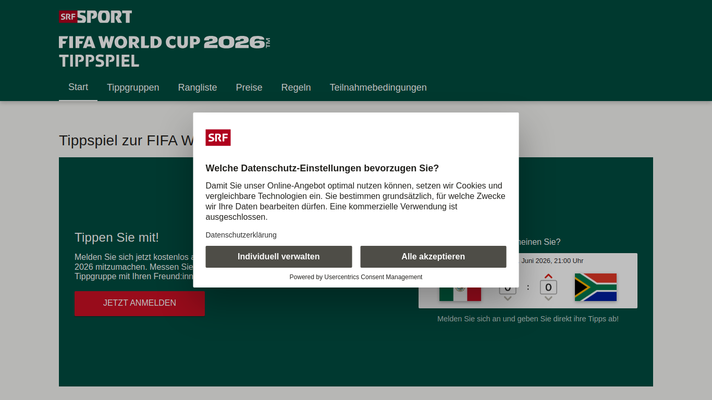View the Teilnahmebedingungen tab
This screenshot has height=400, width=712.
[x=378, y=87]
